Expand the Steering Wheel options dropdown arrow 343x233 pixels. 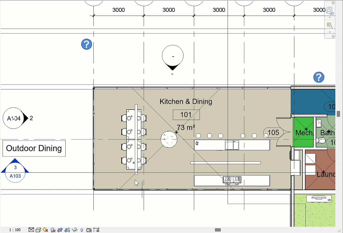[x=330, y=18]
